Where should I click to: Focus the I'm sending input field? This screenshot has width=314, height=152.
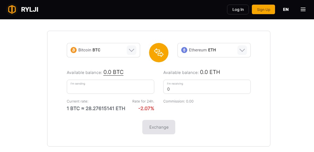pyautogui.click(x=110, y=87)
